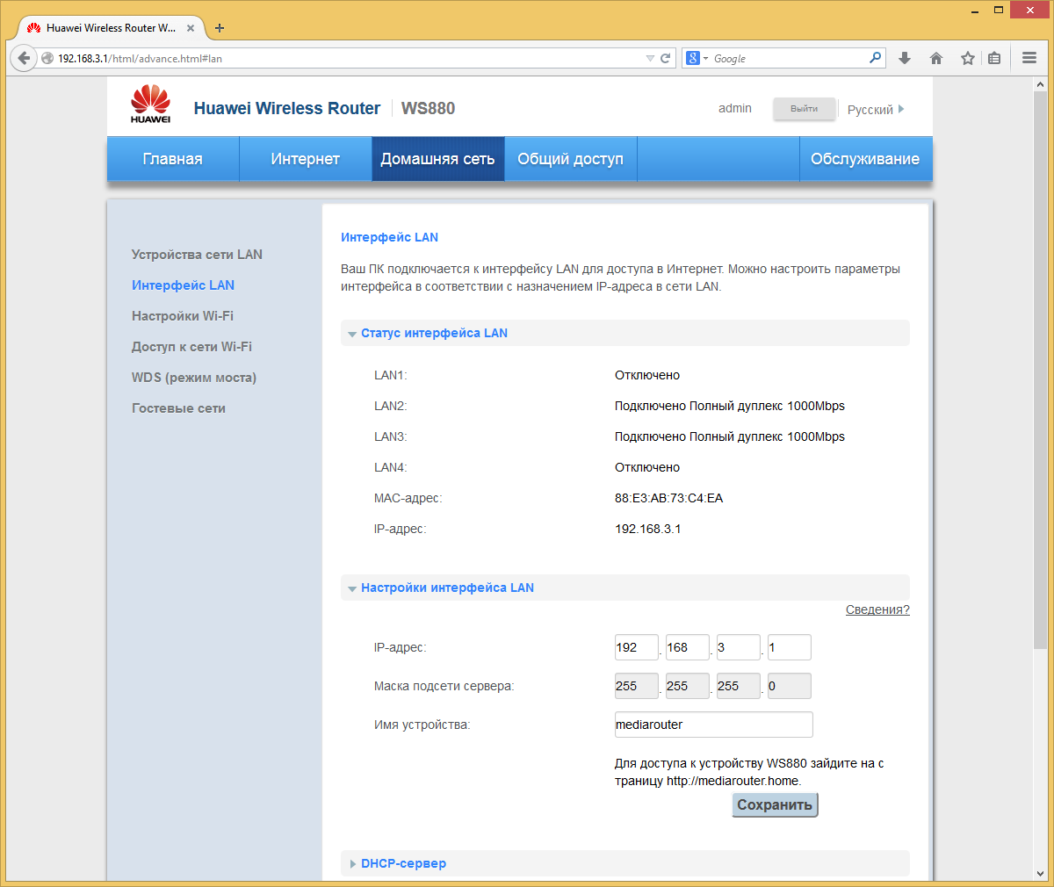This screenshot has height=887, width=1054.
Task: Click the browser back arrow button
Action: (24, 58)
